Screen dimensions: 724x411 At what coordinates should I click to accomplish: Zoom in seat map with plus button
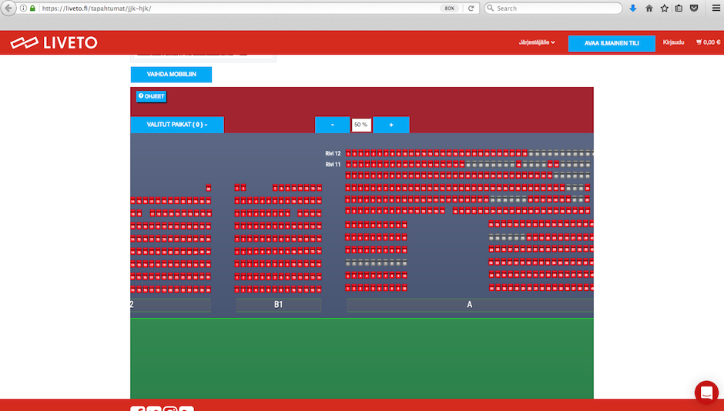[x=391, y=125]
